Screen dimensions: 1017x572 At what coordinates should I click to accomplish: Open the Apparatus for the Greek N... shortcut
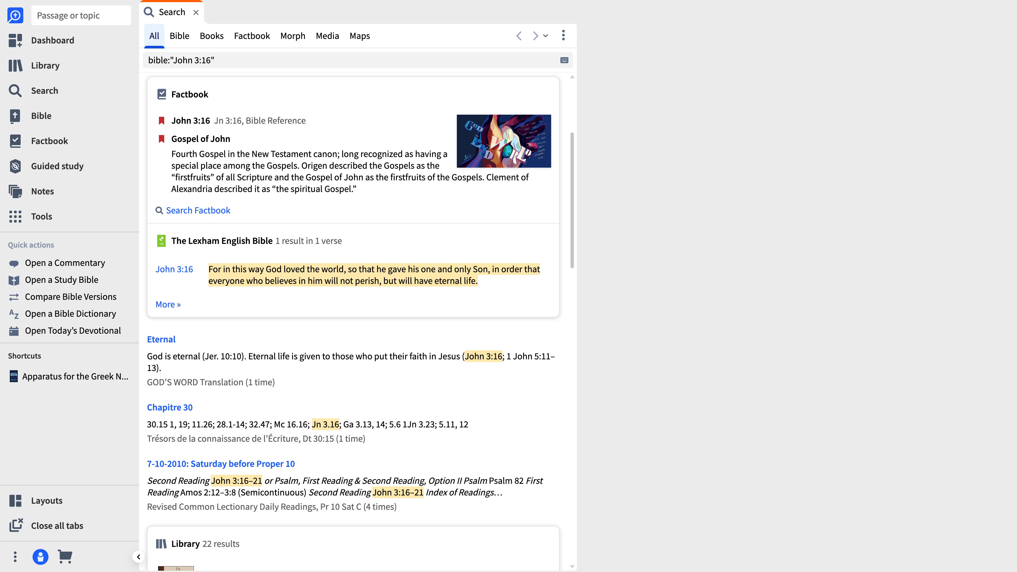(x=69, y=377)
